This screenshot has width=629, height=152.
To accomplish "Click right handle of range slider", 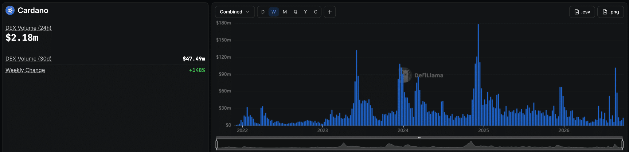I will click(622, 144).
